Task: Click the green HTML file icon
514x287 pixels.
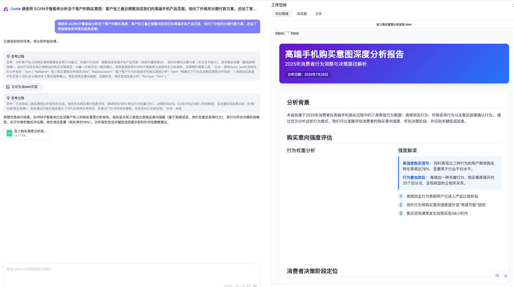Action: [x=9, y=133]
